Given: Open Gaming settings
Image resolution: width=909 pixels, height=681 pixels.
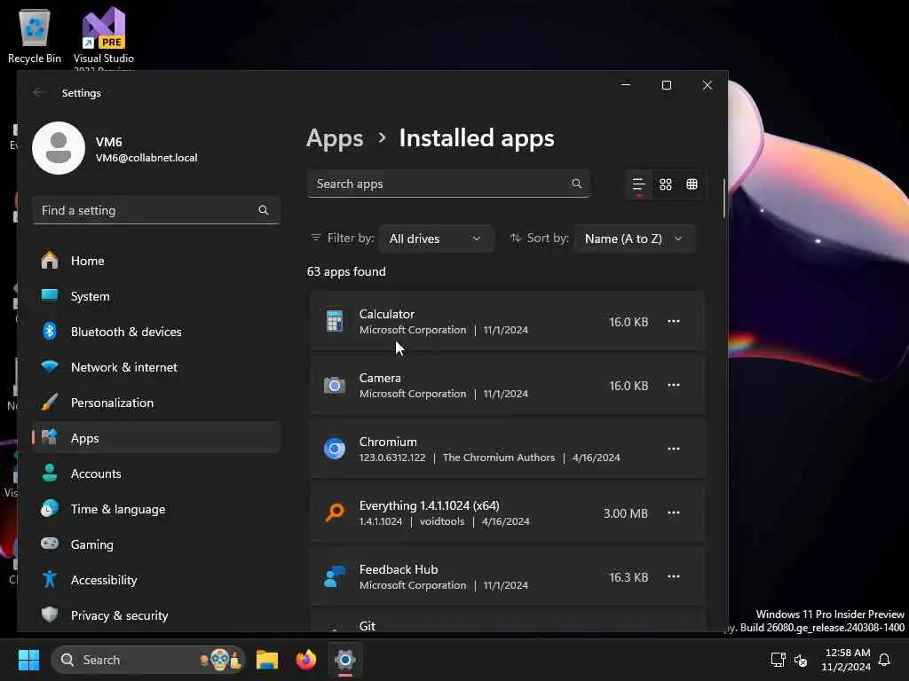Looking at the screenshot, I should (x=156, y=545).
